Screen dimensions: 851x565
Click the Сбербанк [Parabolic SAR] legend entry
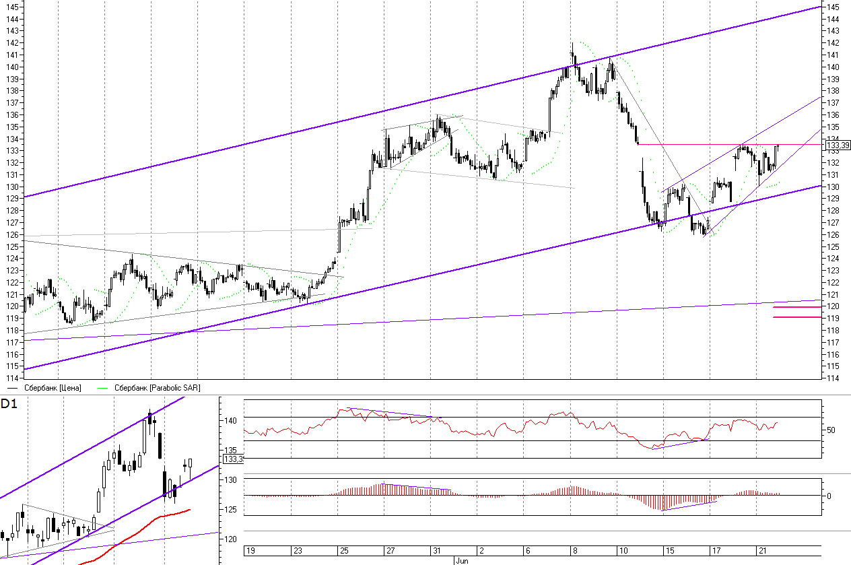(x=149, y=388)
